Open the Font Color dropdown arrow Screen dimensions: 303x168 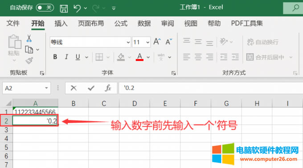point(148,57)
